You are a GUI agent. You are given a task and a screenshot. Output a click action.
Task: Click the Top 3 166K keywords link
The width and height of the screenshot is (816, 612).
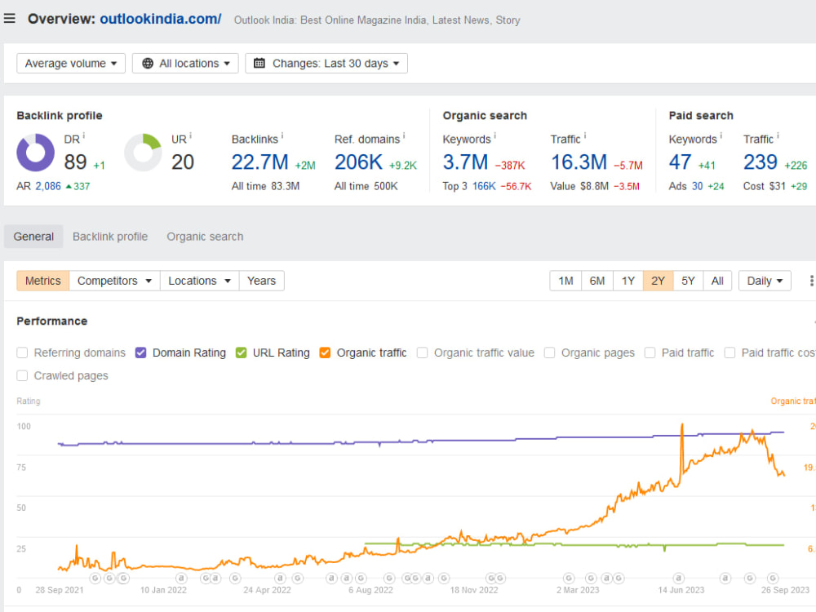(x=484, y=186)
